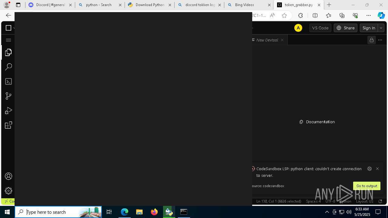Click the UTF-8 encoding status item
This screenshot has width=388, height=218.
pos(330,201)
